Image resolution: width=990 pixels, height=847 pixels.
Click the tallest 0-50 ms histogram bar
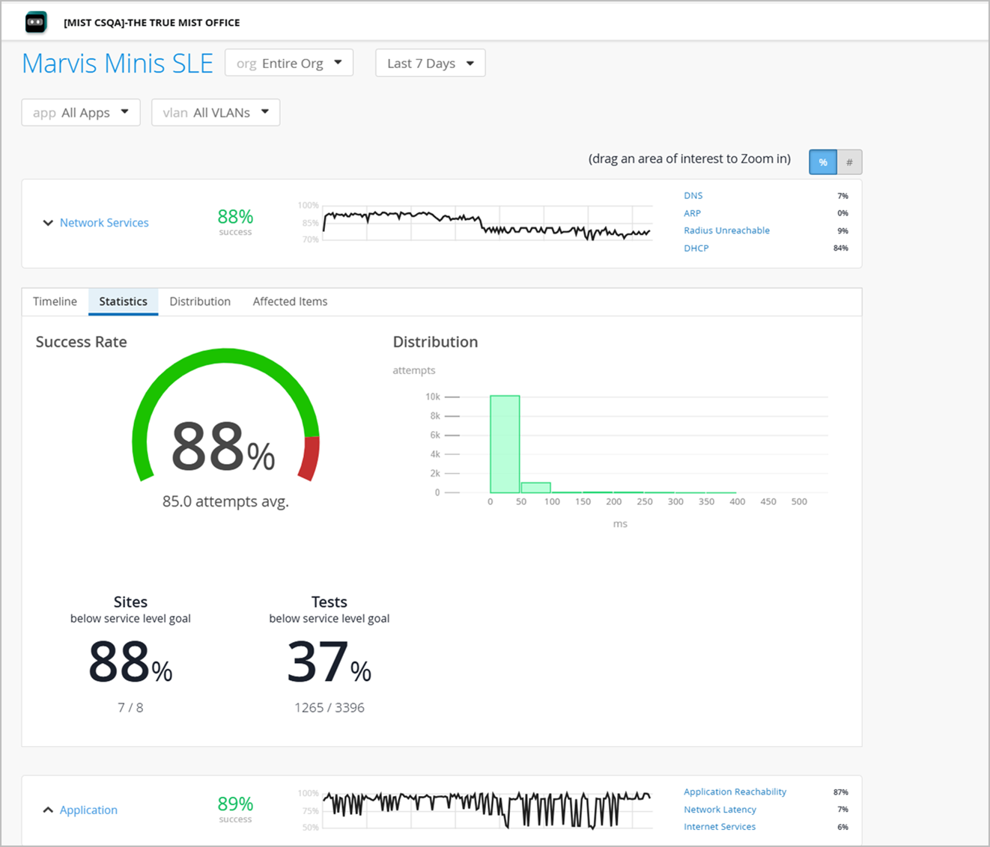(505, 444)
